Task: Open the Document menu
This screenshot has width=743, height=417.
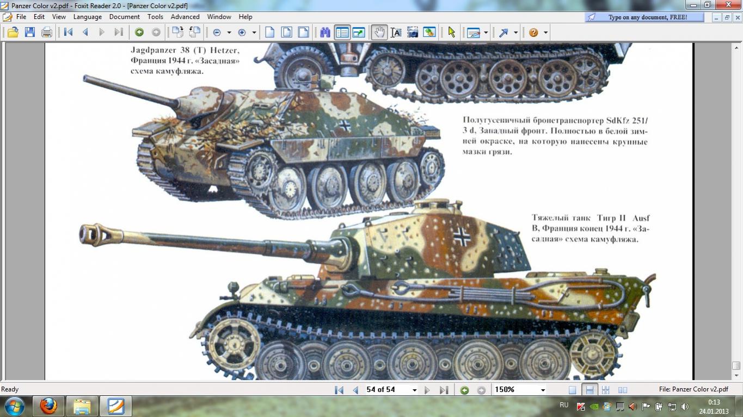Action: point(125,17)
